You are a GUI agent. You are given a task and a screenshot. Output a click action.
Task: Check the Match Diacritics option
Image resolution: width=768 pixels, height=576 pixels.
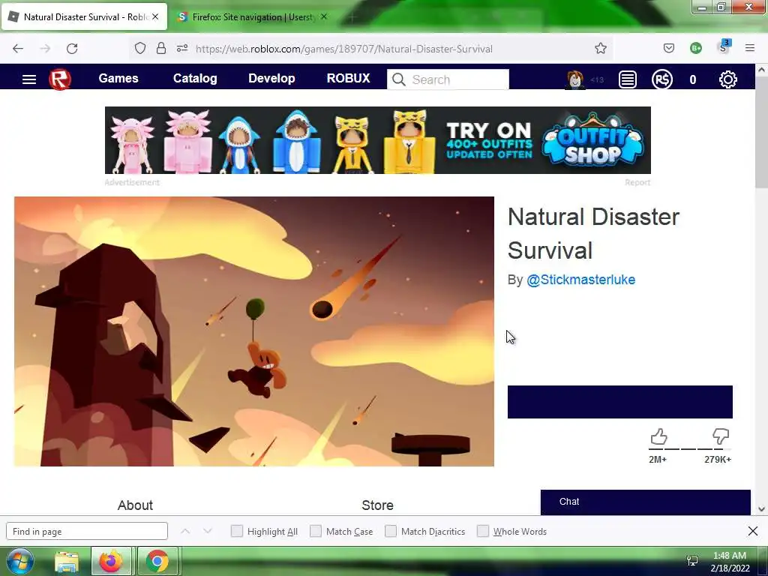coord(390,532)
